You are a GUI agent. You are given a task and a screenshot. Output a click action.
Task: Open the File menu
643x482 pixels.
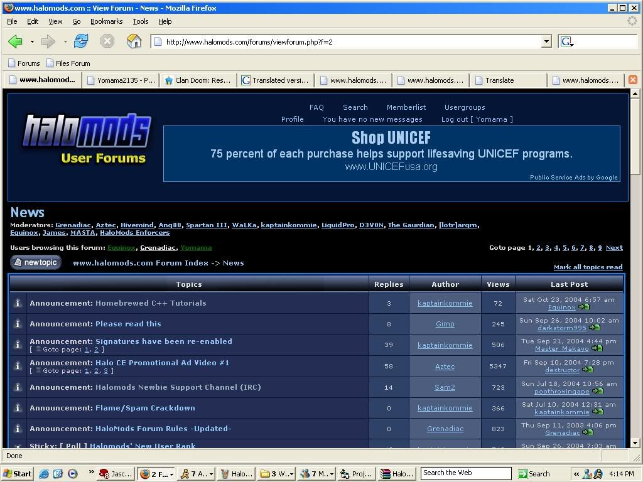12,21
